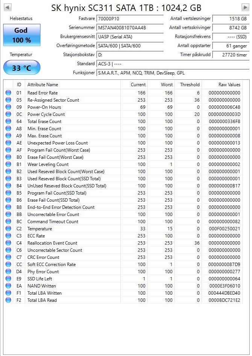This screenshot has height=356, width=252.
Task: Click raw value 0000000087D9
Action: click(225, 265)
